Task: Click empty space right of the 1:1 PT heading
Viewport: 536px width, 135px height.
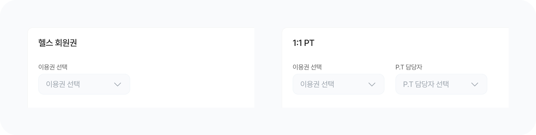Action: pyautogui.click(x=410, y=43)
